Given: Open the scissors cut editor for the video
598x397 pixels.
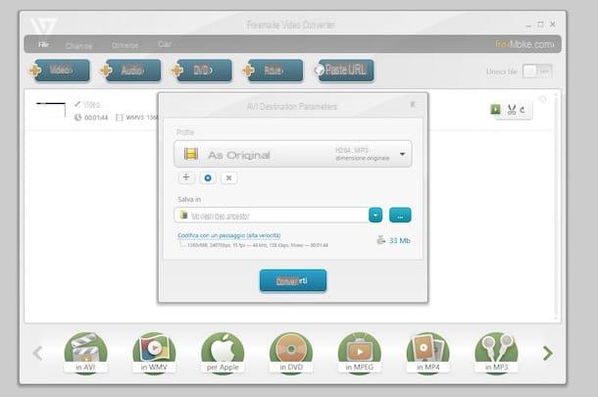Looking at the screenshot, I should pyautogui.click(x=512, y=110).
